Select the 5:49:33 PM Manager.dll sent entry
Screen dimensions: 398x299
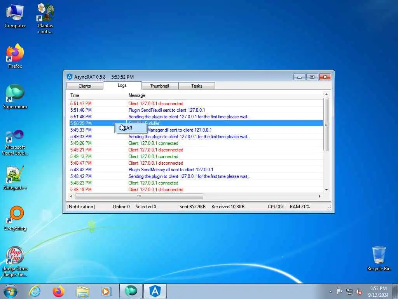click(196, 130)
